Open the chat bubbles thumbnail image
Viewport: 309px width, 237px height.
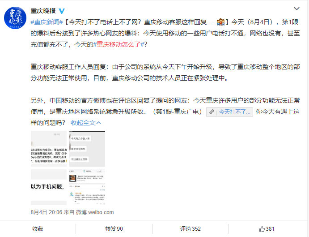tap(87, 149)
